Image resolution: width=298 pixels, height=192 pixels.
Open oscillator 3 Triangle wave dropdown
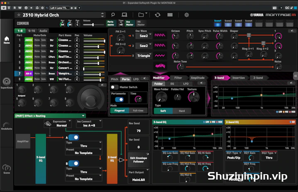point(144,56)
